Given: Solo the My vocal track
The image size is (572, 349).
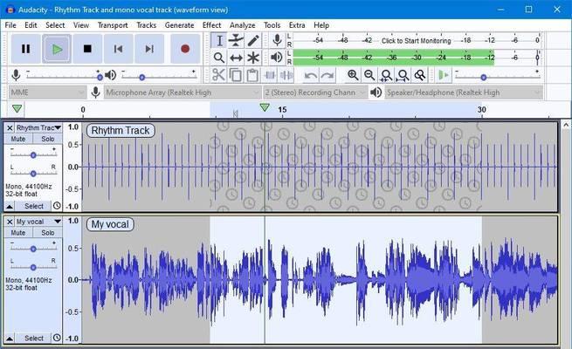Looking at the screenshot, I should coord(48,233).
